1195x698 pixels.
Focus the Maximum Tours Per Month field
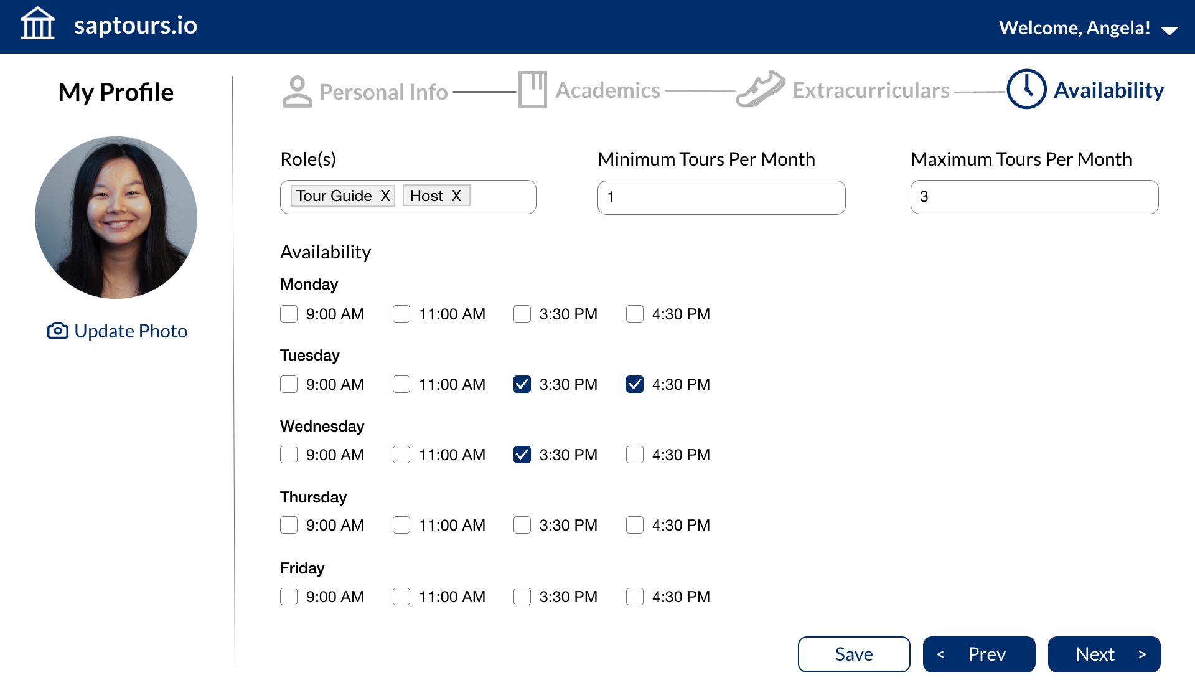click(1034, 197)
